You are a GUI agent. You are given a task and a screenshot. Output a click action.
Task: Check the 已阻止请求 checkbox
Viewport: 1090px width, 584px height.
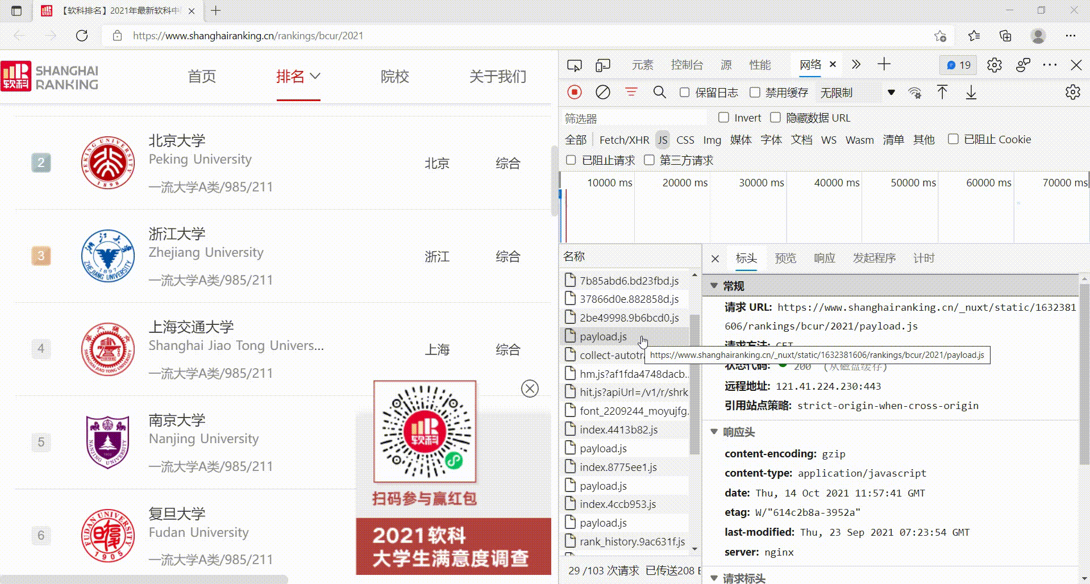tap(571, 160)
